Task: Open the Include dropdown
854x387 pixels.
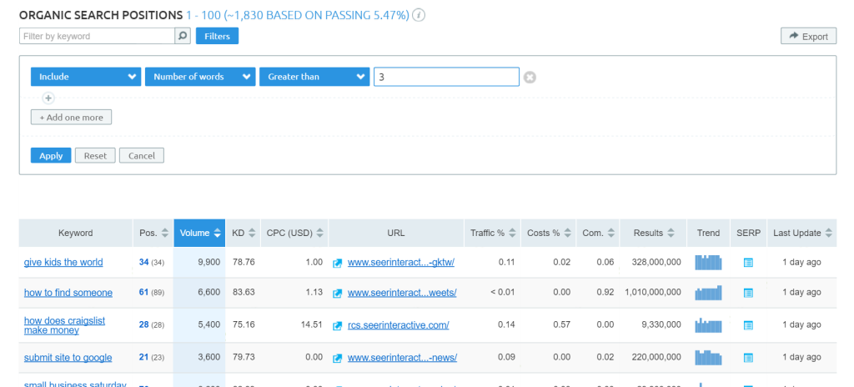Action: click(85, 77)
